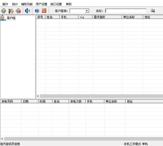Click the edit customer group toolbar icon

click(x=11, y=11)
